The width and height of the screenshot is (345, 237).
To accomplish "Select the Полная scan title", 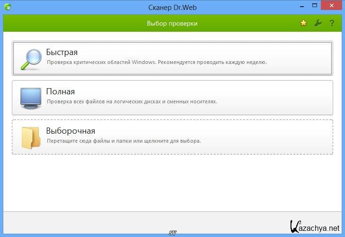I will click(x=60, y=91).
